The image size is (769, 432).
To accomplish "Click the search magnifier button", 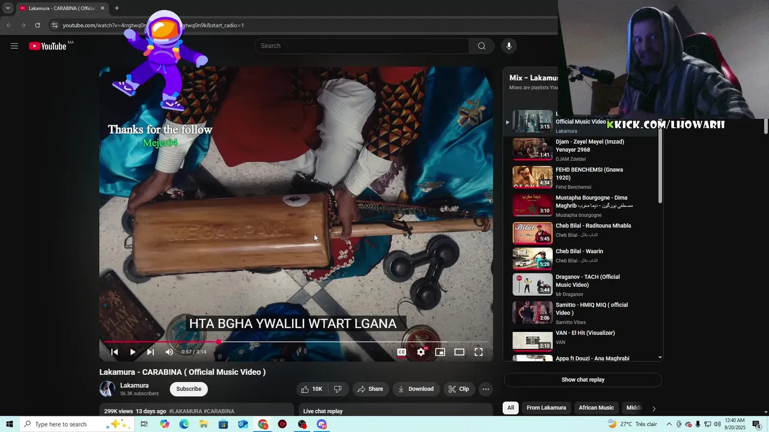I will click(481, 46).
